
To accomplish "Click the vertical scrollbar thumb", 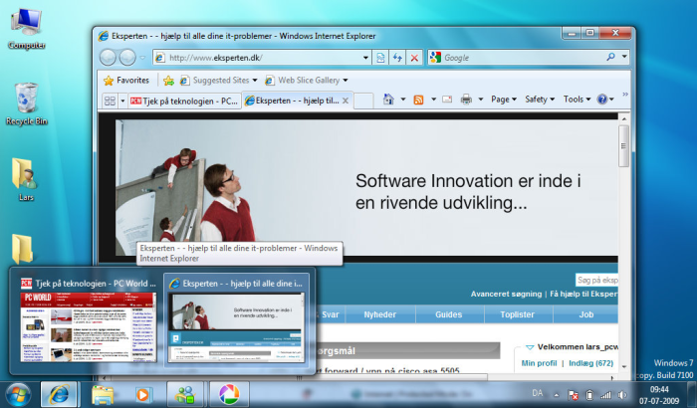I will coord(623,145).
